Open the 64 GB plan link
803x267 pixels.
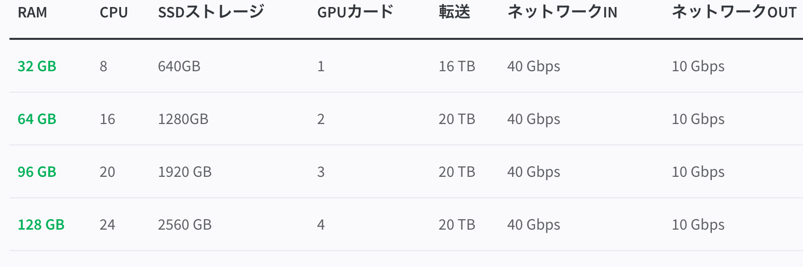point(37,119)
